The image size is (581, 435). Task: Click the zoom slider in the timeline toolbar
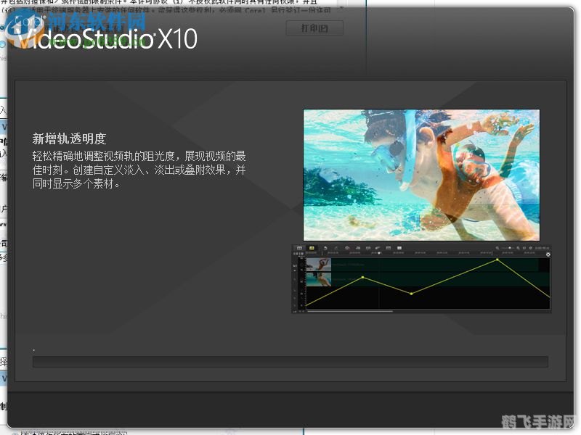(511, 248)
